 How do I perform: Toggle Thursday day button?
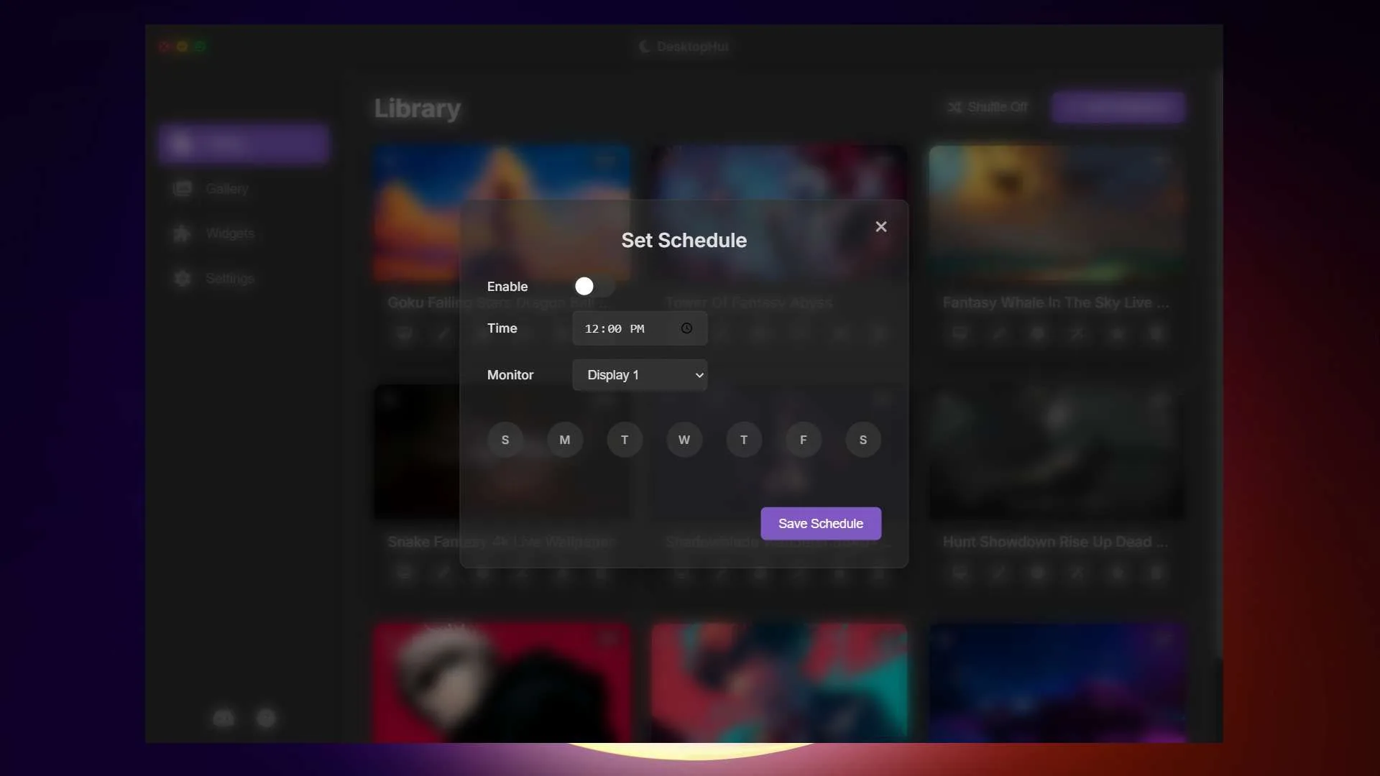(744, 440)
